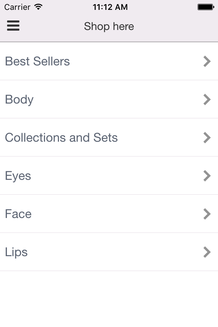The width and height of the screenshot is (218, 327).
Task: Go to the Eyes category label
Action: 18,176
